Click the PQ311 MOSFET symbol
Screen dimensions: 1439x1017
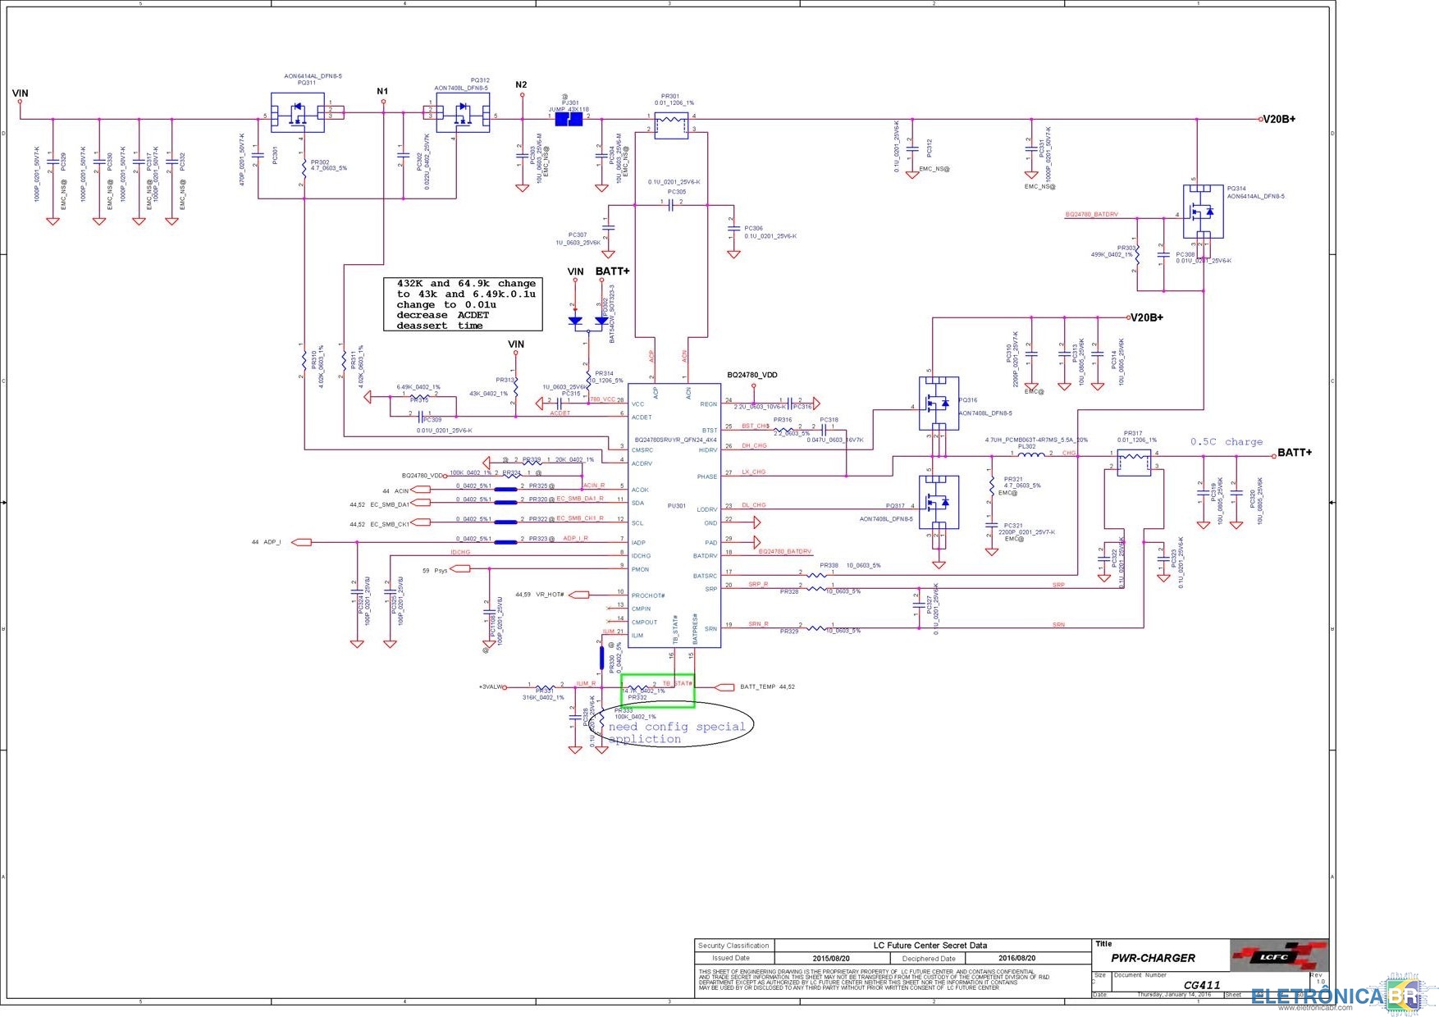click(297, 113)
